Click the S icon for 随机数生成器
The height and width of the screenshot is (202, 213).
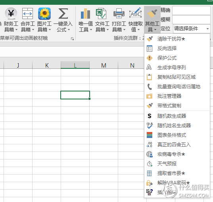click(x=150, y=116)
